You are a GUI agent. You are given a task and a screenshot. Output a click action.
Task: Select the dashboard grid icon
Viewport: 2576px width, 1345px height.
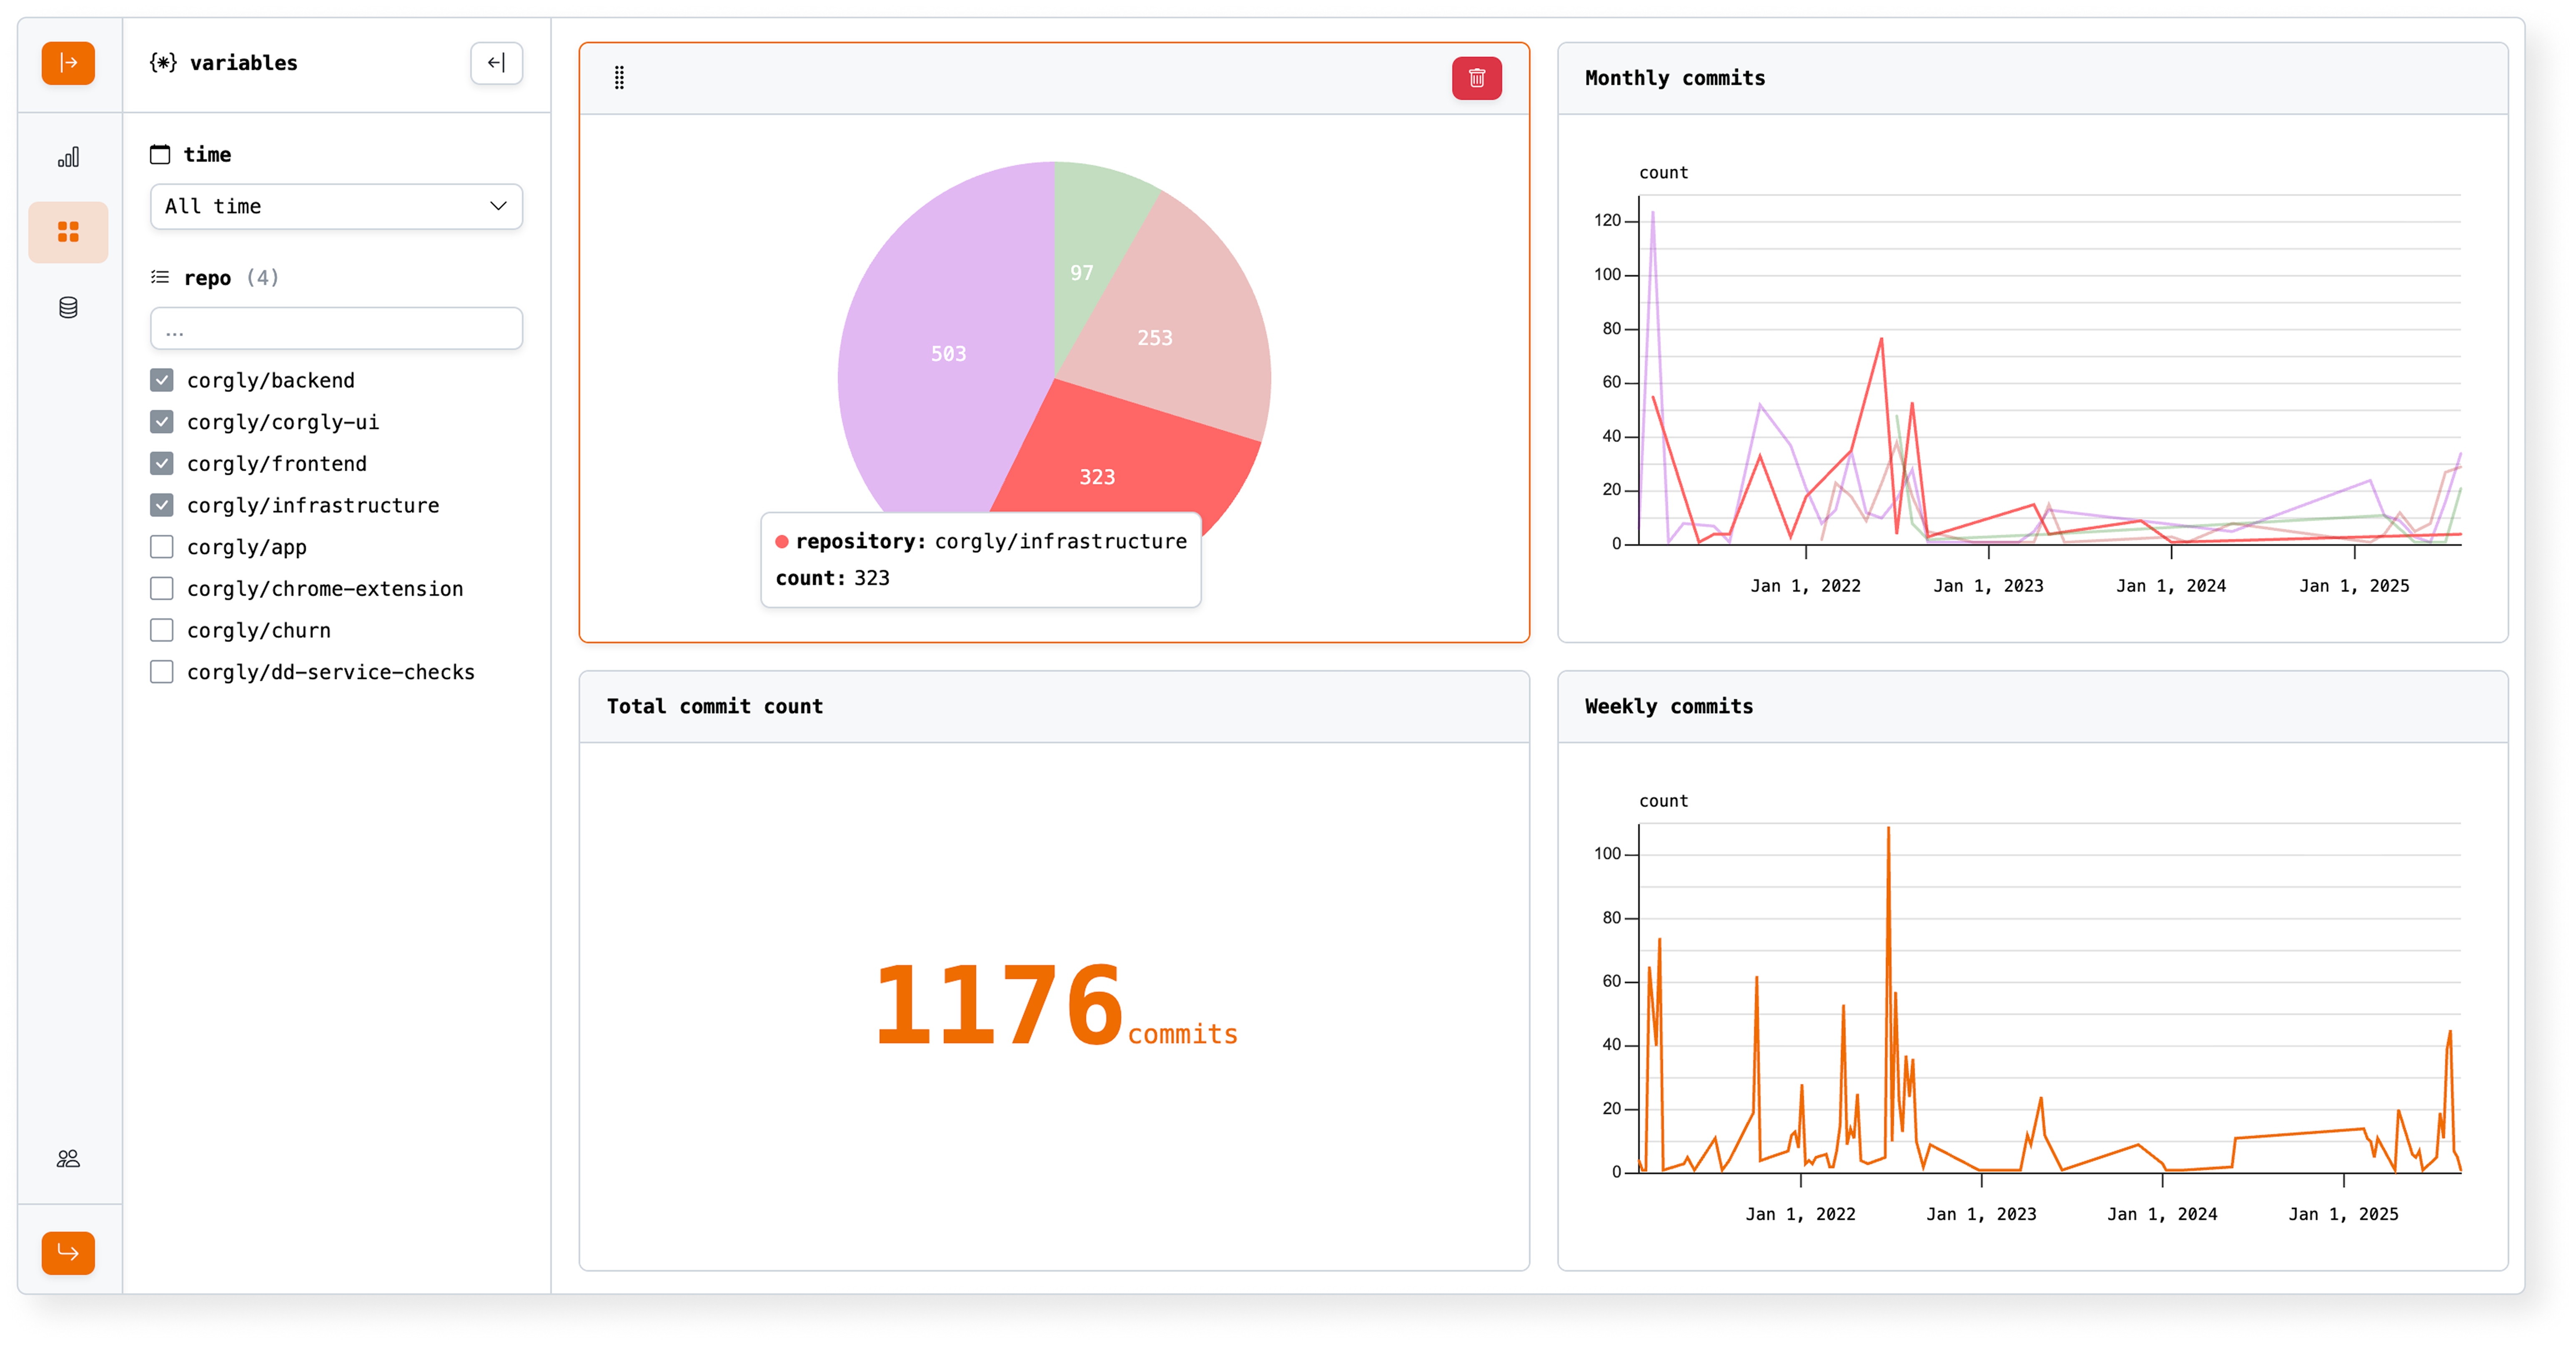pos(68,232)
